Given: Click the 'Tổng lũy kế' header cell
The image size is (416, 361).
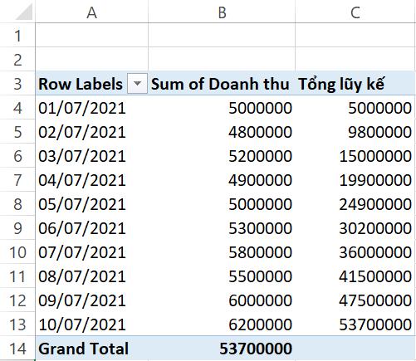Looking at the screenshot, I should click(355, 84).
